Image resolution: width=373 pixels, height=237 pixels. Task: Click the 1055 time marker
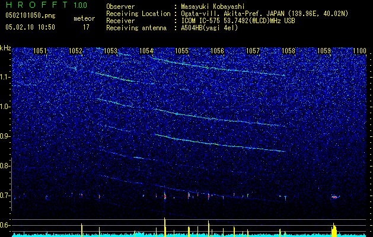(x=181, y=50)
